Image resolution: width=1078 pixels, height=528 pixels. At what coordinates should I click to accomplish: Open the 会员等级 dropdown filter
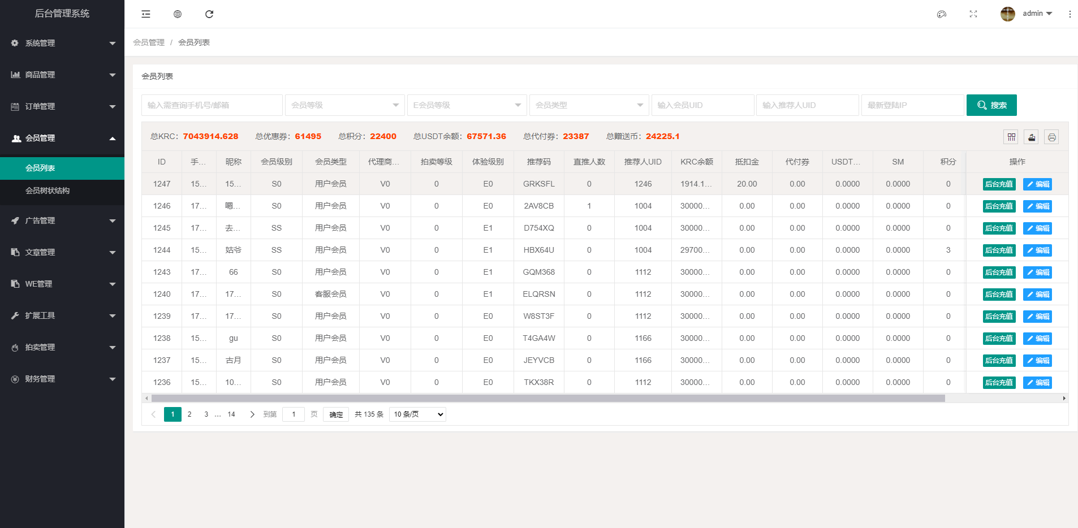344,105
